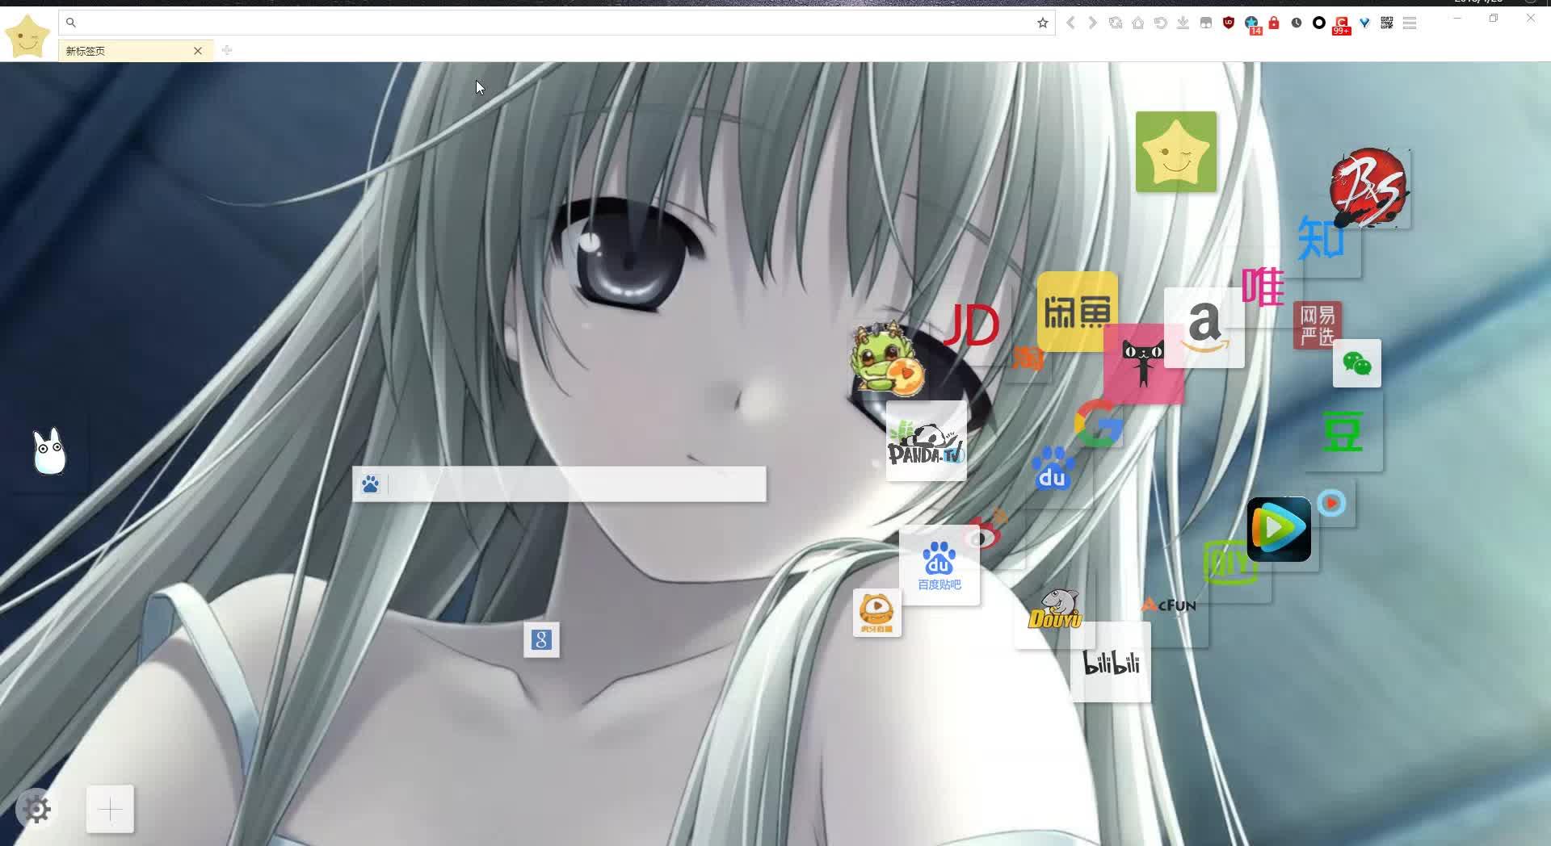The height and width of the screenshot is (846, 1551).
Task: Open the red JD shortcut
Action: pos(972,325)
